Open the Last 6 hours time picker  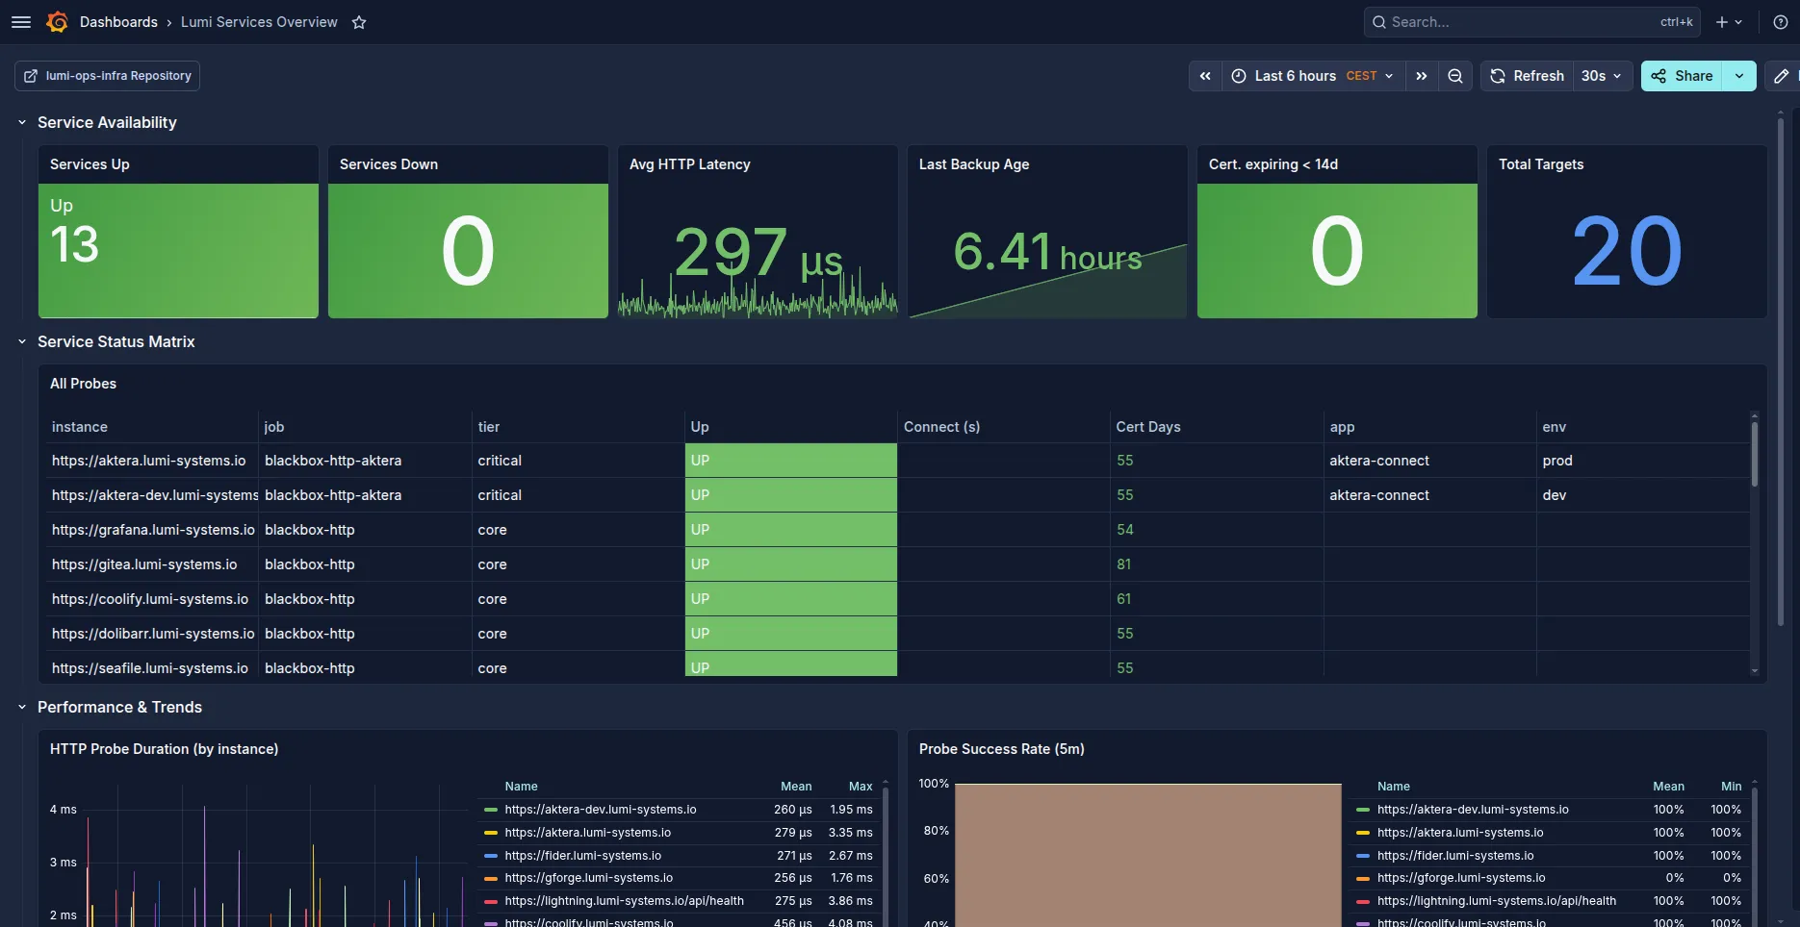tap(1313, 76)
